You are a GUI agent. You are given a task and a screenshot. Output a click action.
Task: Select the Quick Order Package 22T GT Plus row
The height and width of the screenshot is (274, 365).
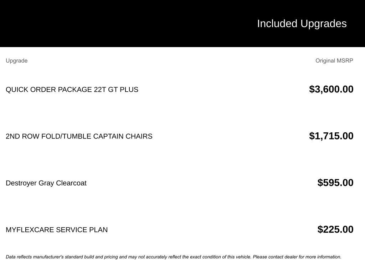72,90
